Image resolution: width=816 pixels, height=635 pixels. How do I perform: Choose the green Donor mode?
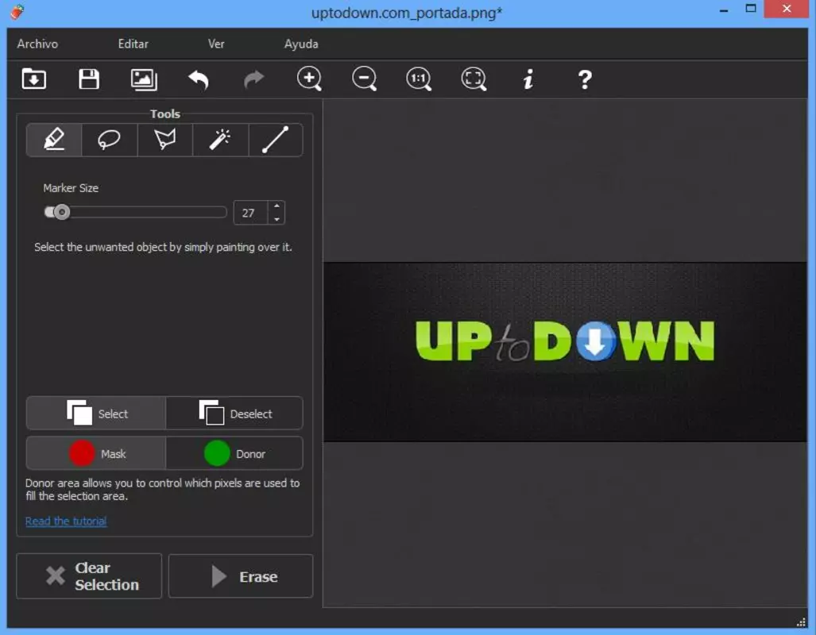[234, 453]
